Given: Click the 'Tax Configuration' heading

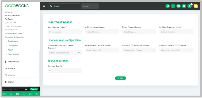Looking at the screenshot, I should tap(58, 61).
